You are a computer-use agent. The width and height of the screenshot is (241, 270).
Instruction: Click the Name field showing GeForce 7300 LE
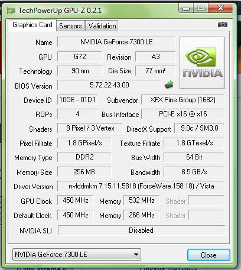coord(116,42)
